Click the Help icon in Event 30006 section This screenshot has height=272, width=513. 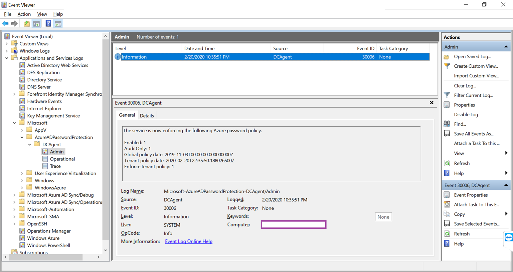point(447,244)
